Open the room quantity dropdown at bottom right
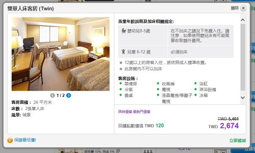The height and width of the screenshot is (153, 255). (x=220, y=152)
